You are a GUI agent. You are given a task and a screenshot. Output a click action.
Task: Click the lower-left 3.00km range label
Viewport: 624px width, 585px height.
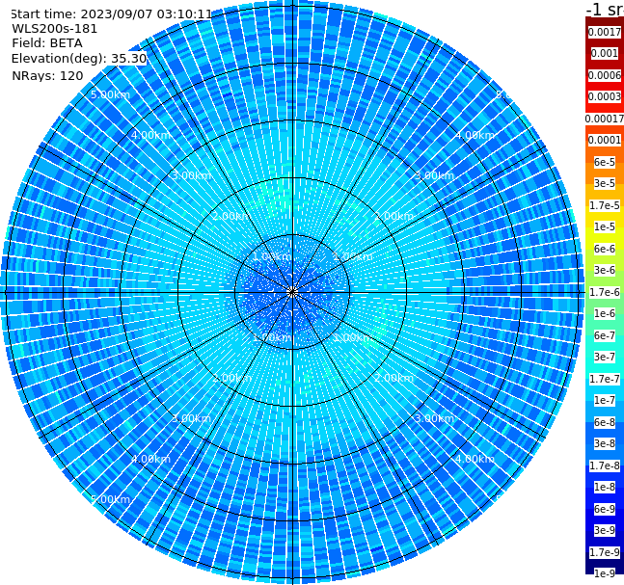pyautogui.click(x=191, y=418)
